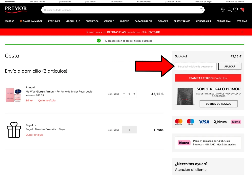Click My Way Giorgio Armani product title
This screenshot has height=179, width=252.
59,92
